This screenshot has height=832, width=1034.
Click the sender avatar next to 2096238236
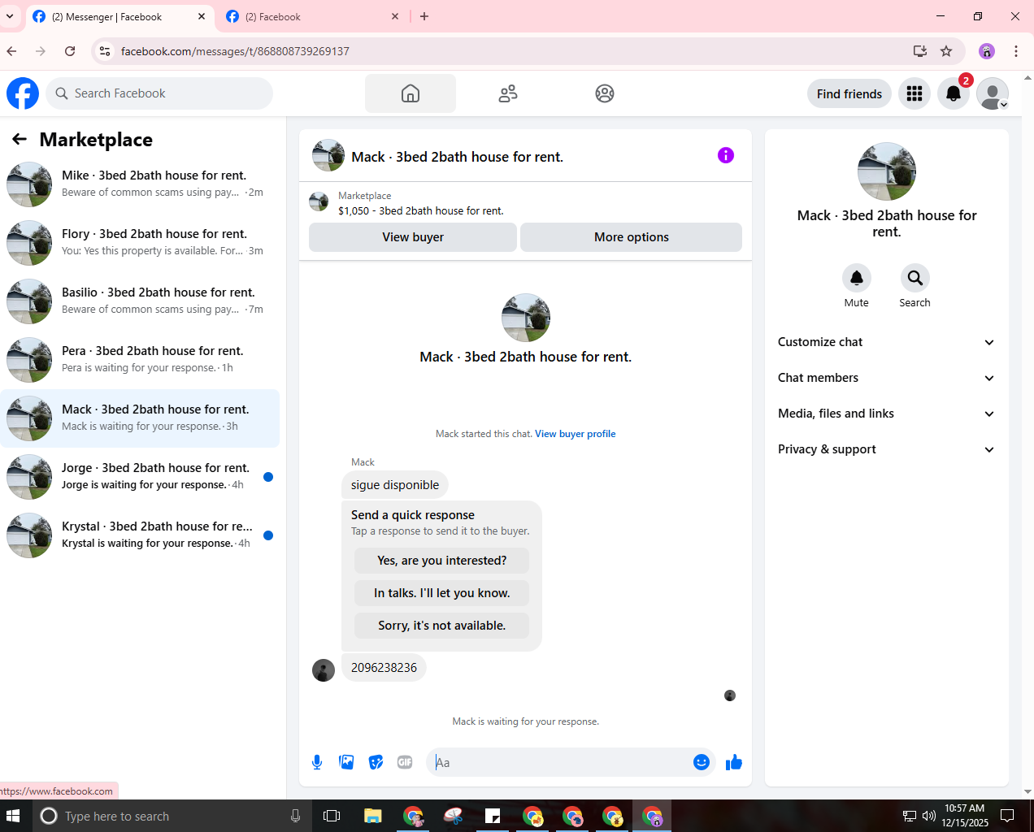(x=324, y=670)
